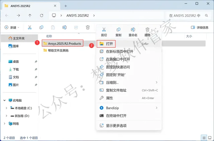Choose 复制文件地址
The height and width of the screenshot is (141, 214).
[128, 90]
